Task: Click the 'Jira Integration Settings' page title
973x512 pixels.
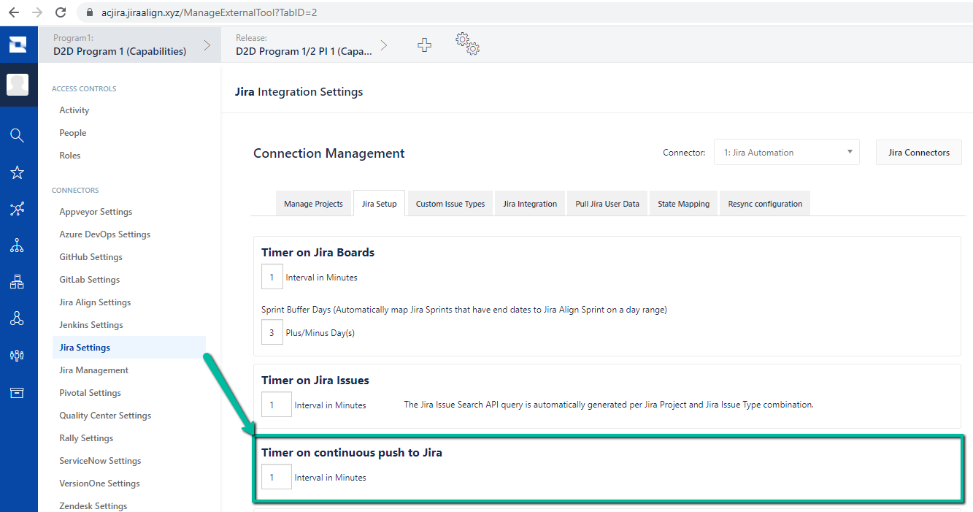Action: [x=299, y=92]
